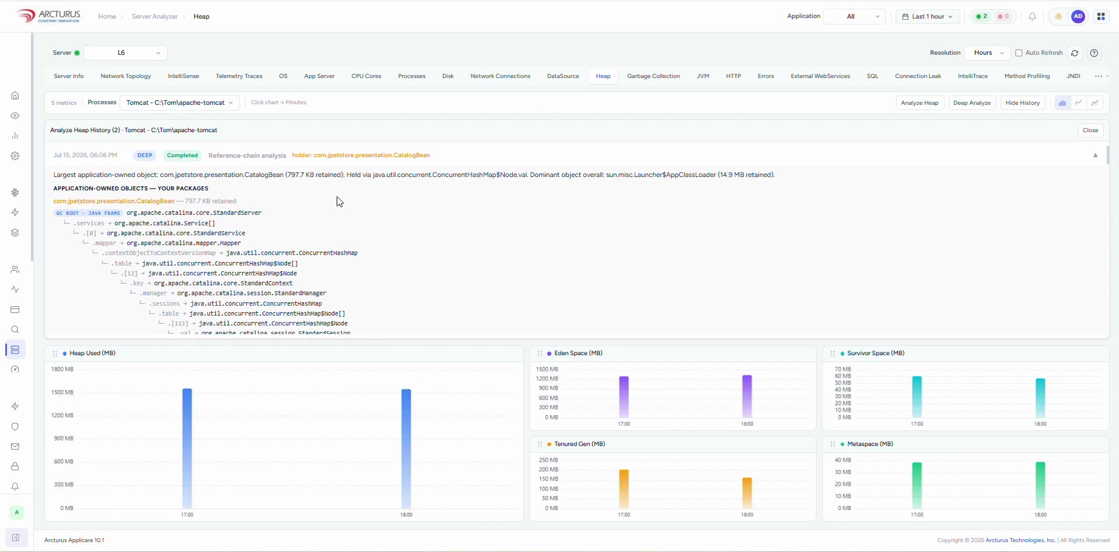1119x552 pixels.
Task: Switch to the JVM tab
Action: coord(703,76)
